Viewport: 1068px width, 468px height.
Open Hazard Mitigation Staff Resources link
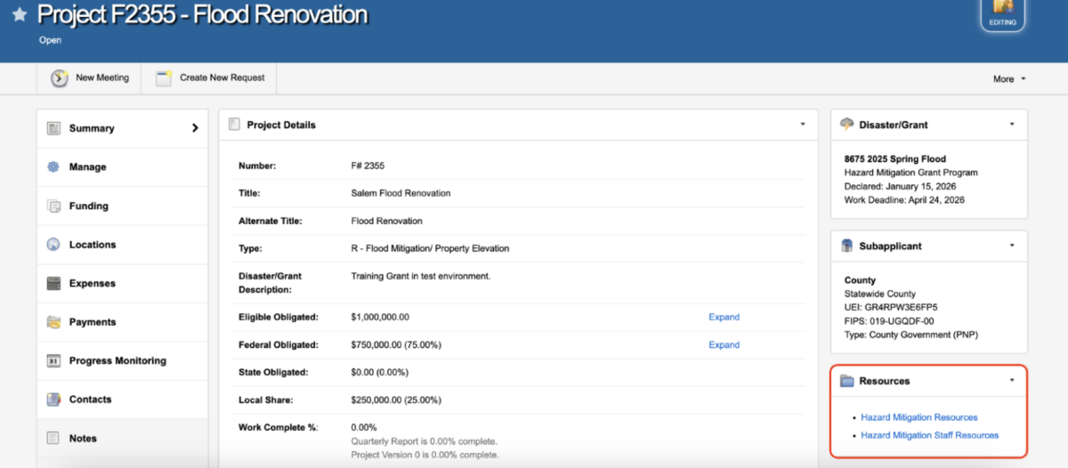tap(930, 435)
